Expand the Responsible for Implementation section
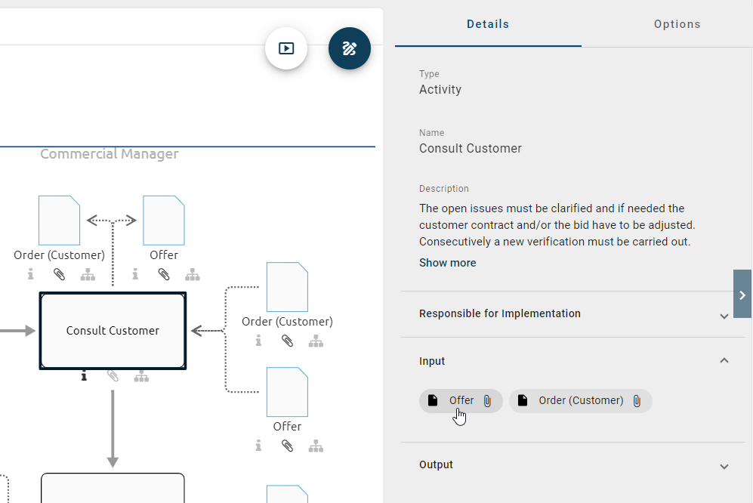 tap(724, 315)
